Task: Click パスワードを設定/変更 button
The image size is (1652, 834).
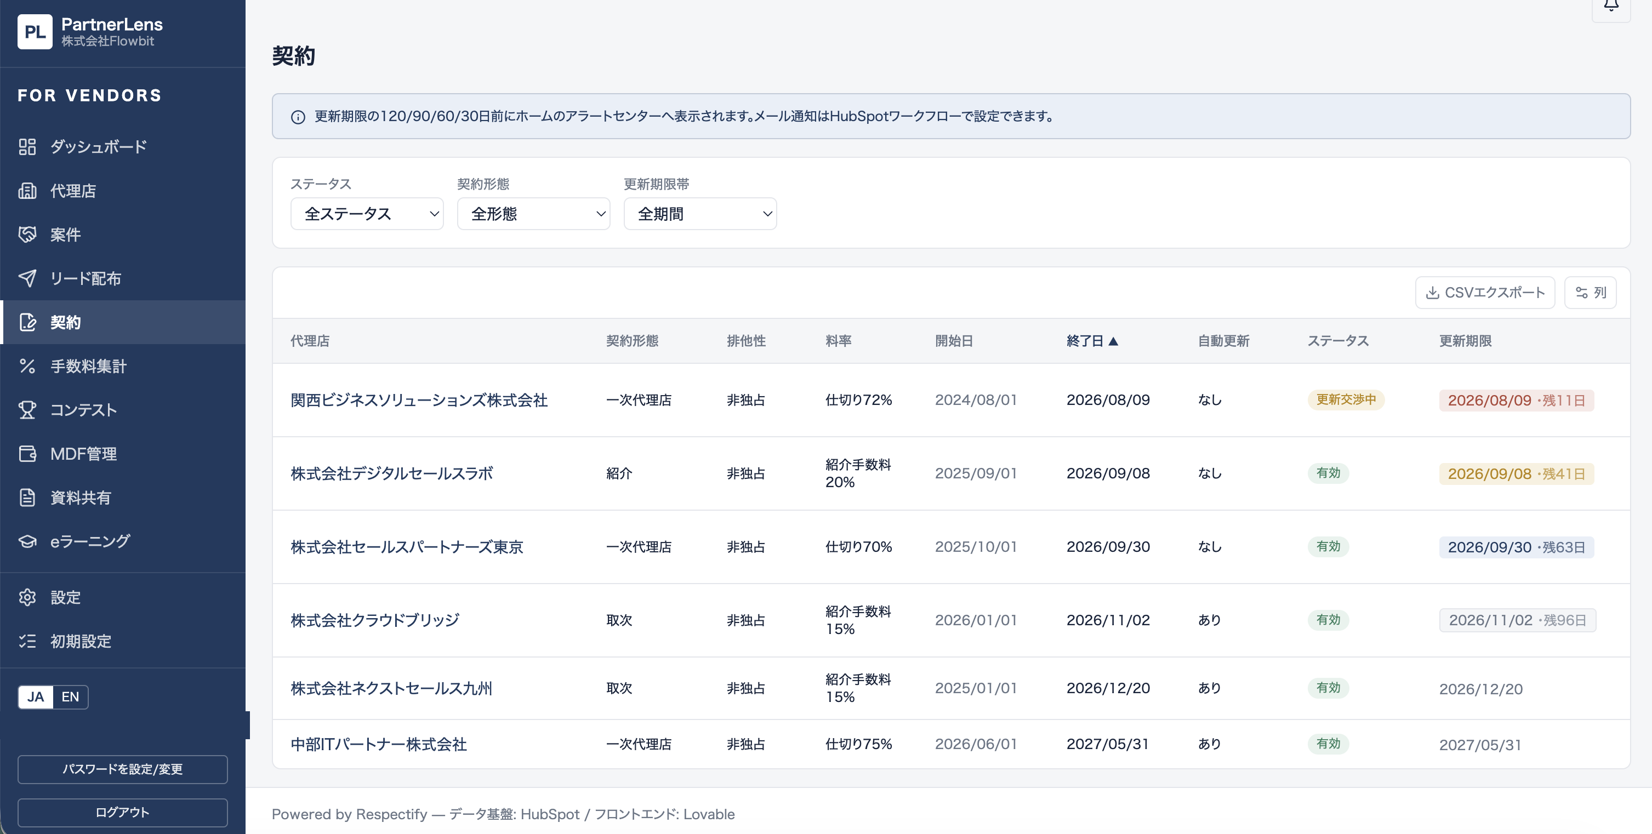Action: pos(122,769)
